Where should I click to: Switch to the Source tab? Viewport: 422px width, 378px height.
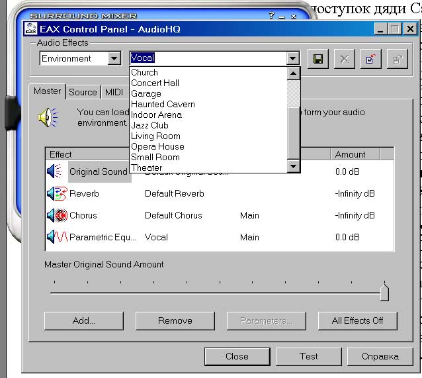pyautogui.click(x=83, y=92)
